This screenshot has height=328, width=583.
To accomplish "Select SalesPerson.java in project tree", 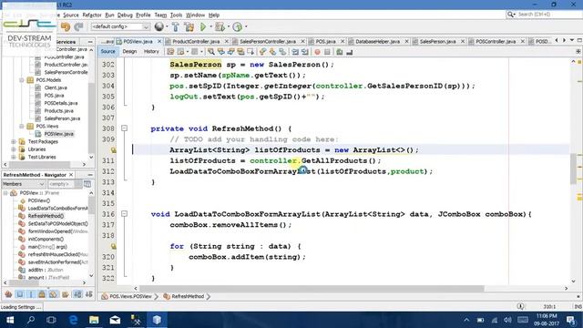I will click(62, 118).
